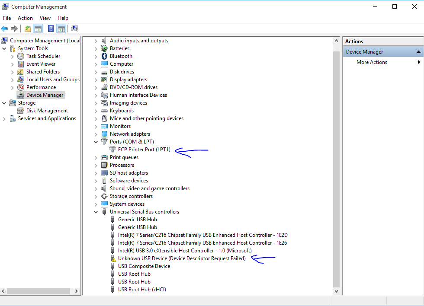Select the System devices category
The width and height of the screenshot is (424, 306).
coord(127,204)
